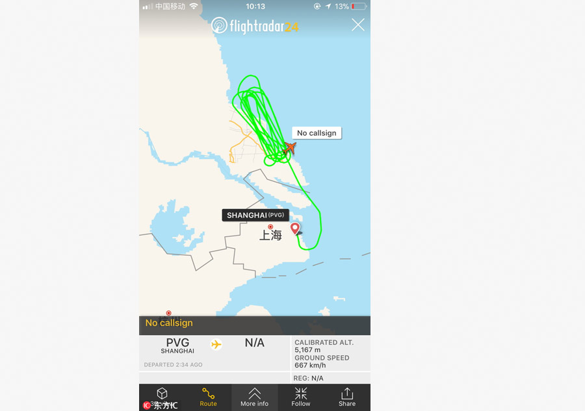This screenshot has width=585, height=411.
Task: Tap the battery indicator in status bar
Action: coord(359,6)
